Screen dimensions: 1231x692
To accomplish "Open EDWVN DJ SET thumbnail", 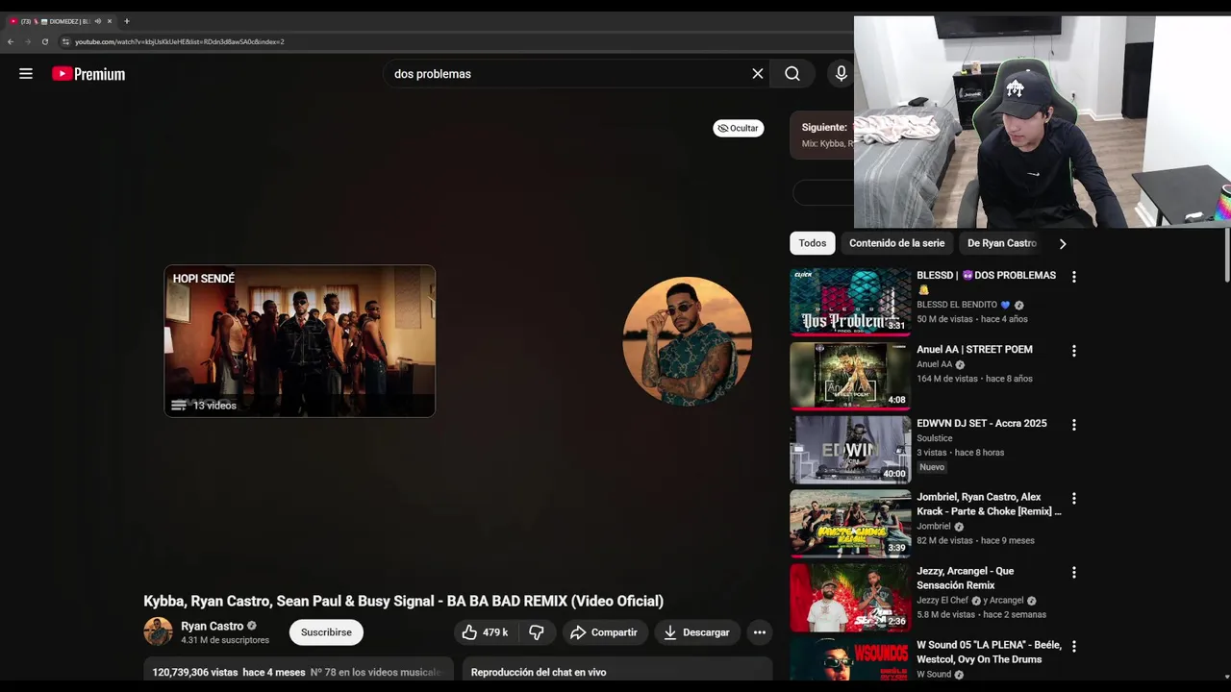I will pos(850,450).
